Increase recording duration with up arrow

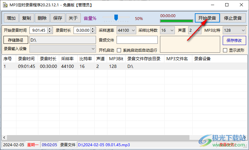[93, 29]
